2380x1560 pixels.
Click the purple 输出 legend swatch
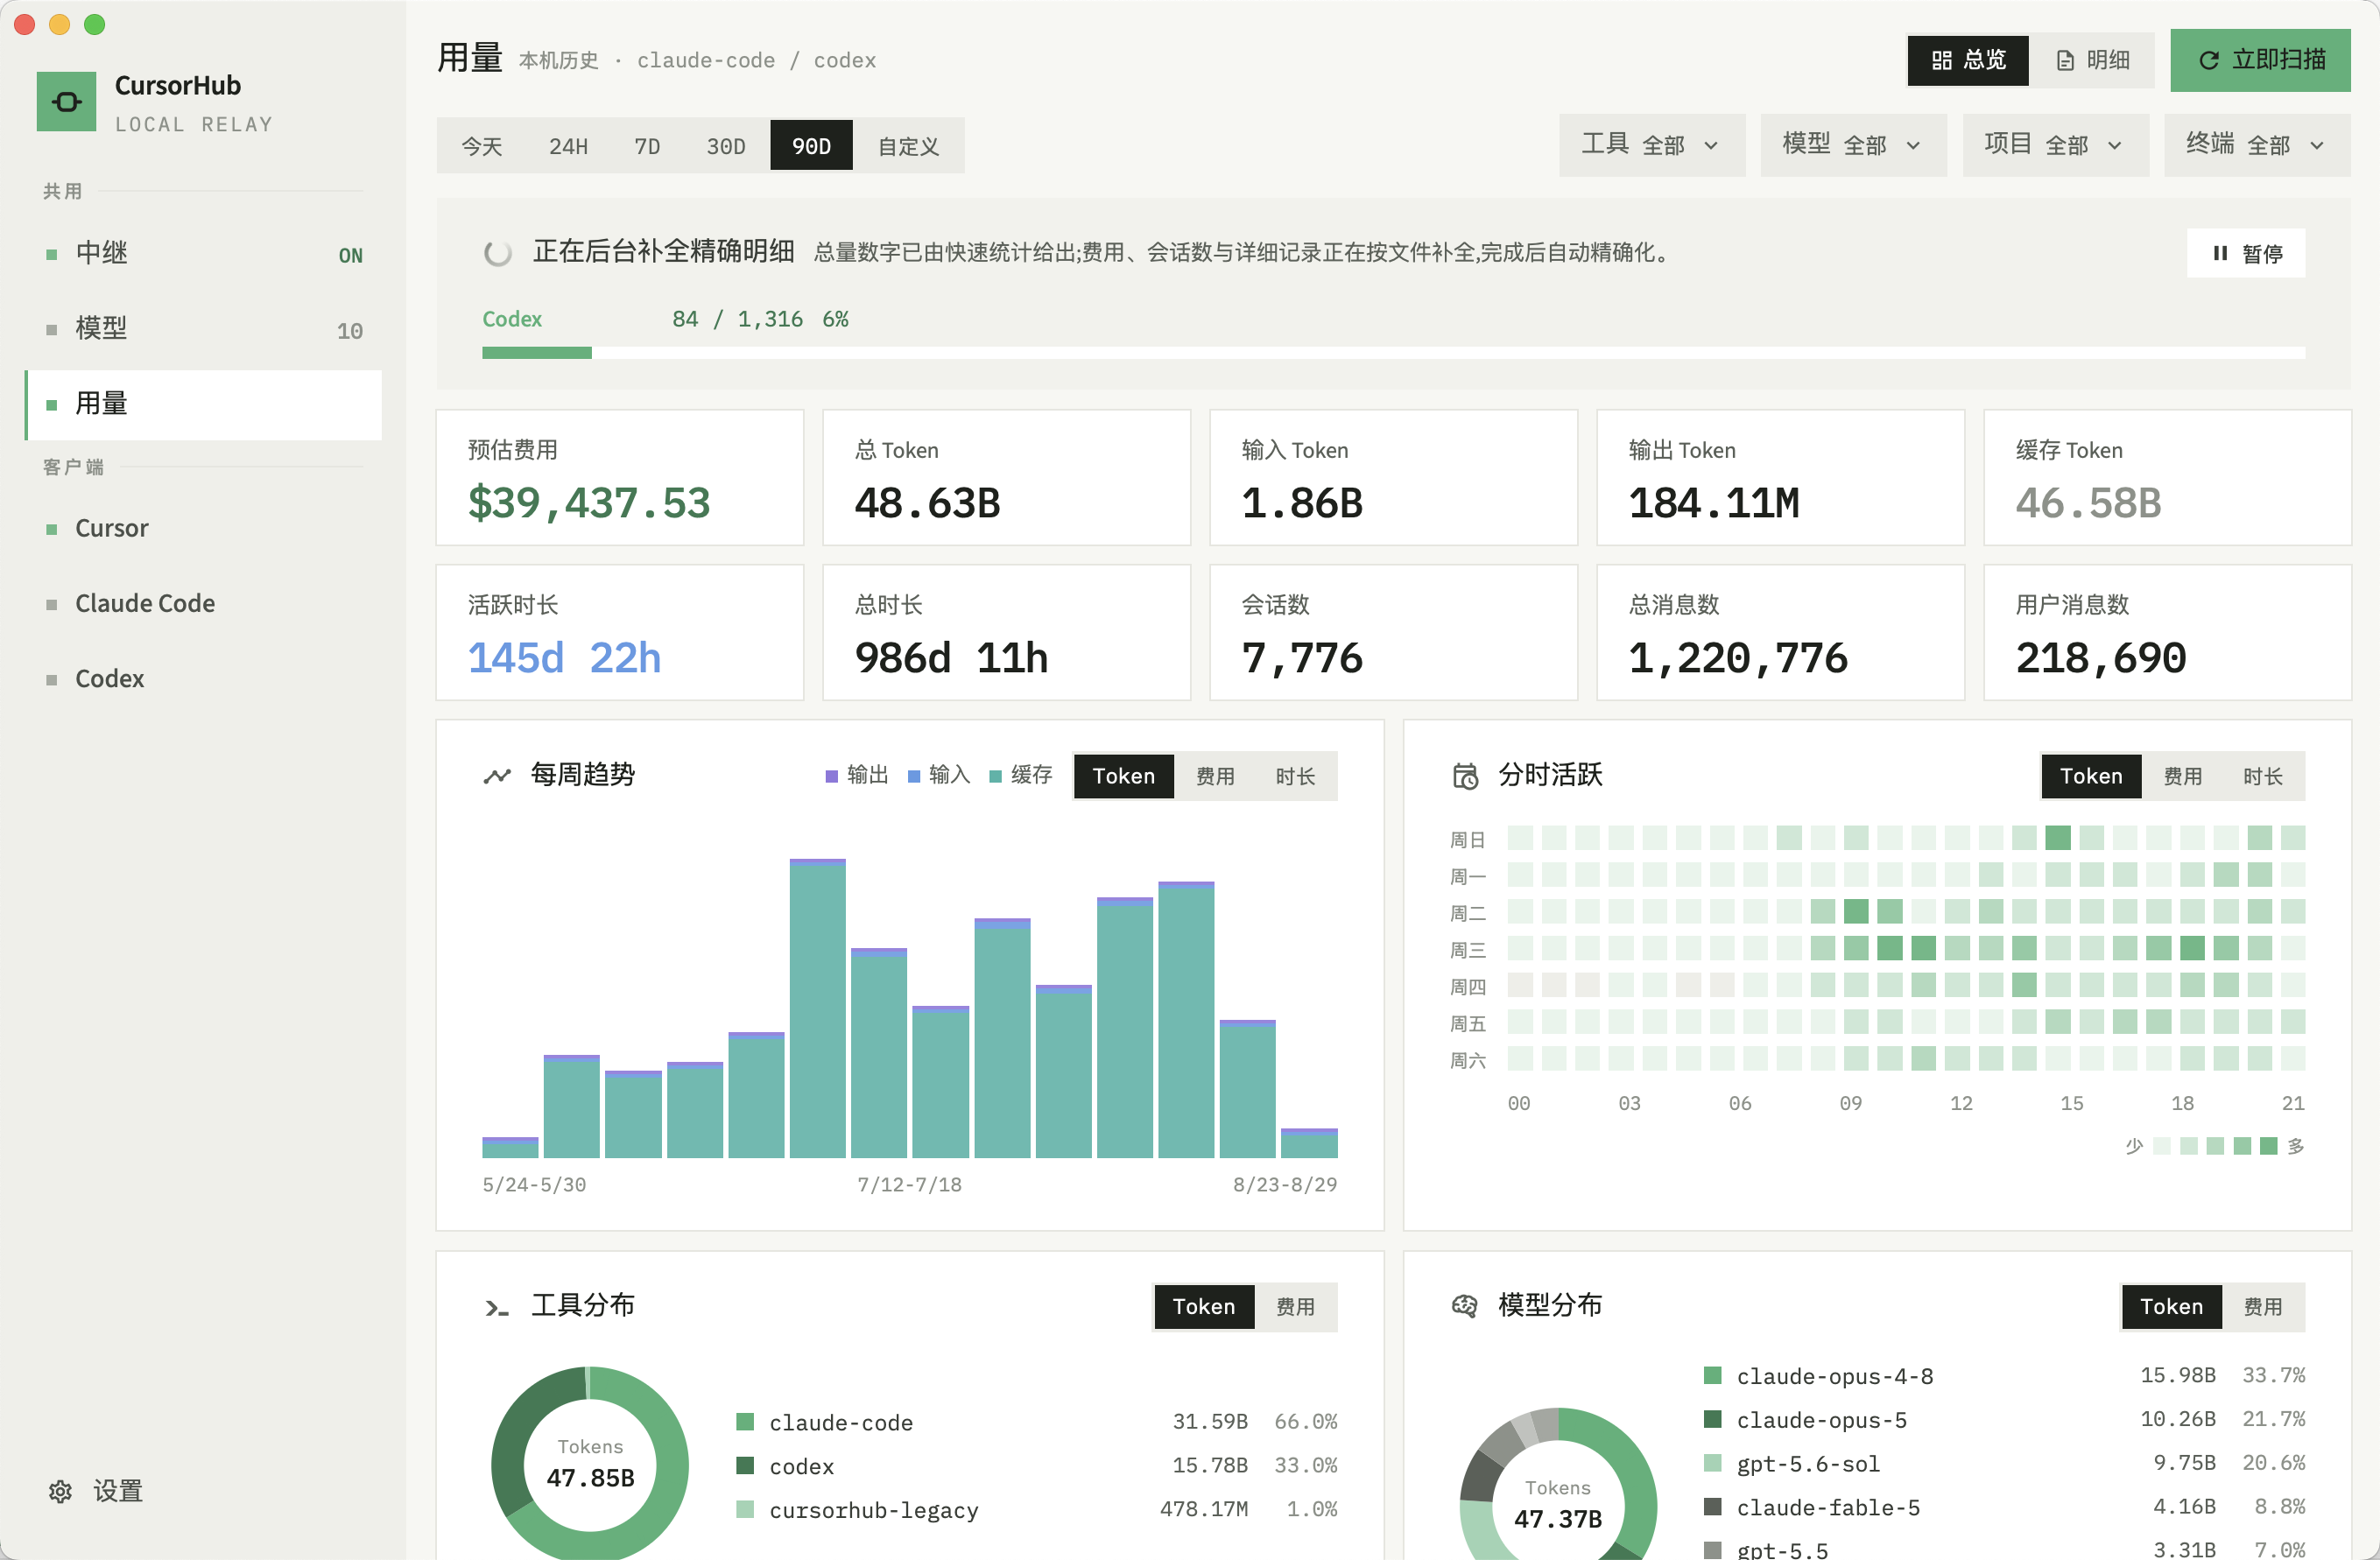(831, 776)
